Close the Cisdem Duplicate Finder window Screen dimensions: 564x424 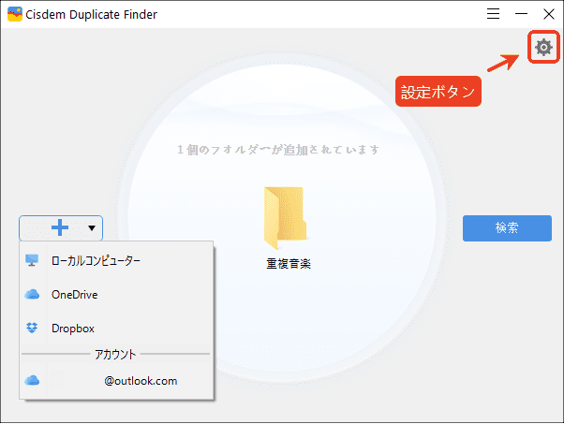[x=549, y=14]
